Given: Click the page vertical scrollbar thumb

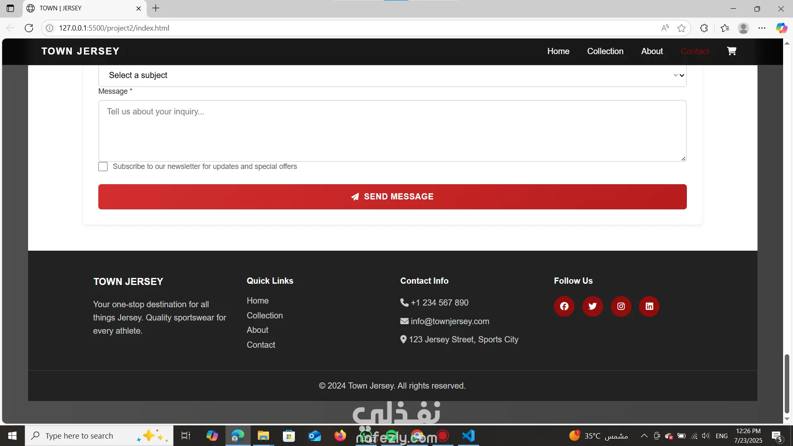Looking at the screenshot, I should (787, 383).
